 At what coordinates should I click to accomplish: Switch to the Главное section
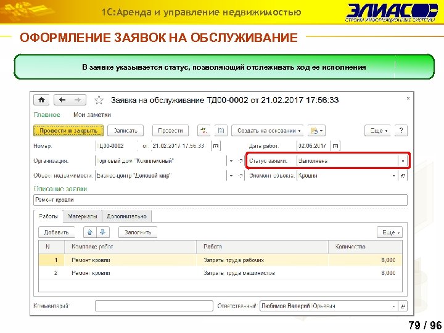[47, 115]
